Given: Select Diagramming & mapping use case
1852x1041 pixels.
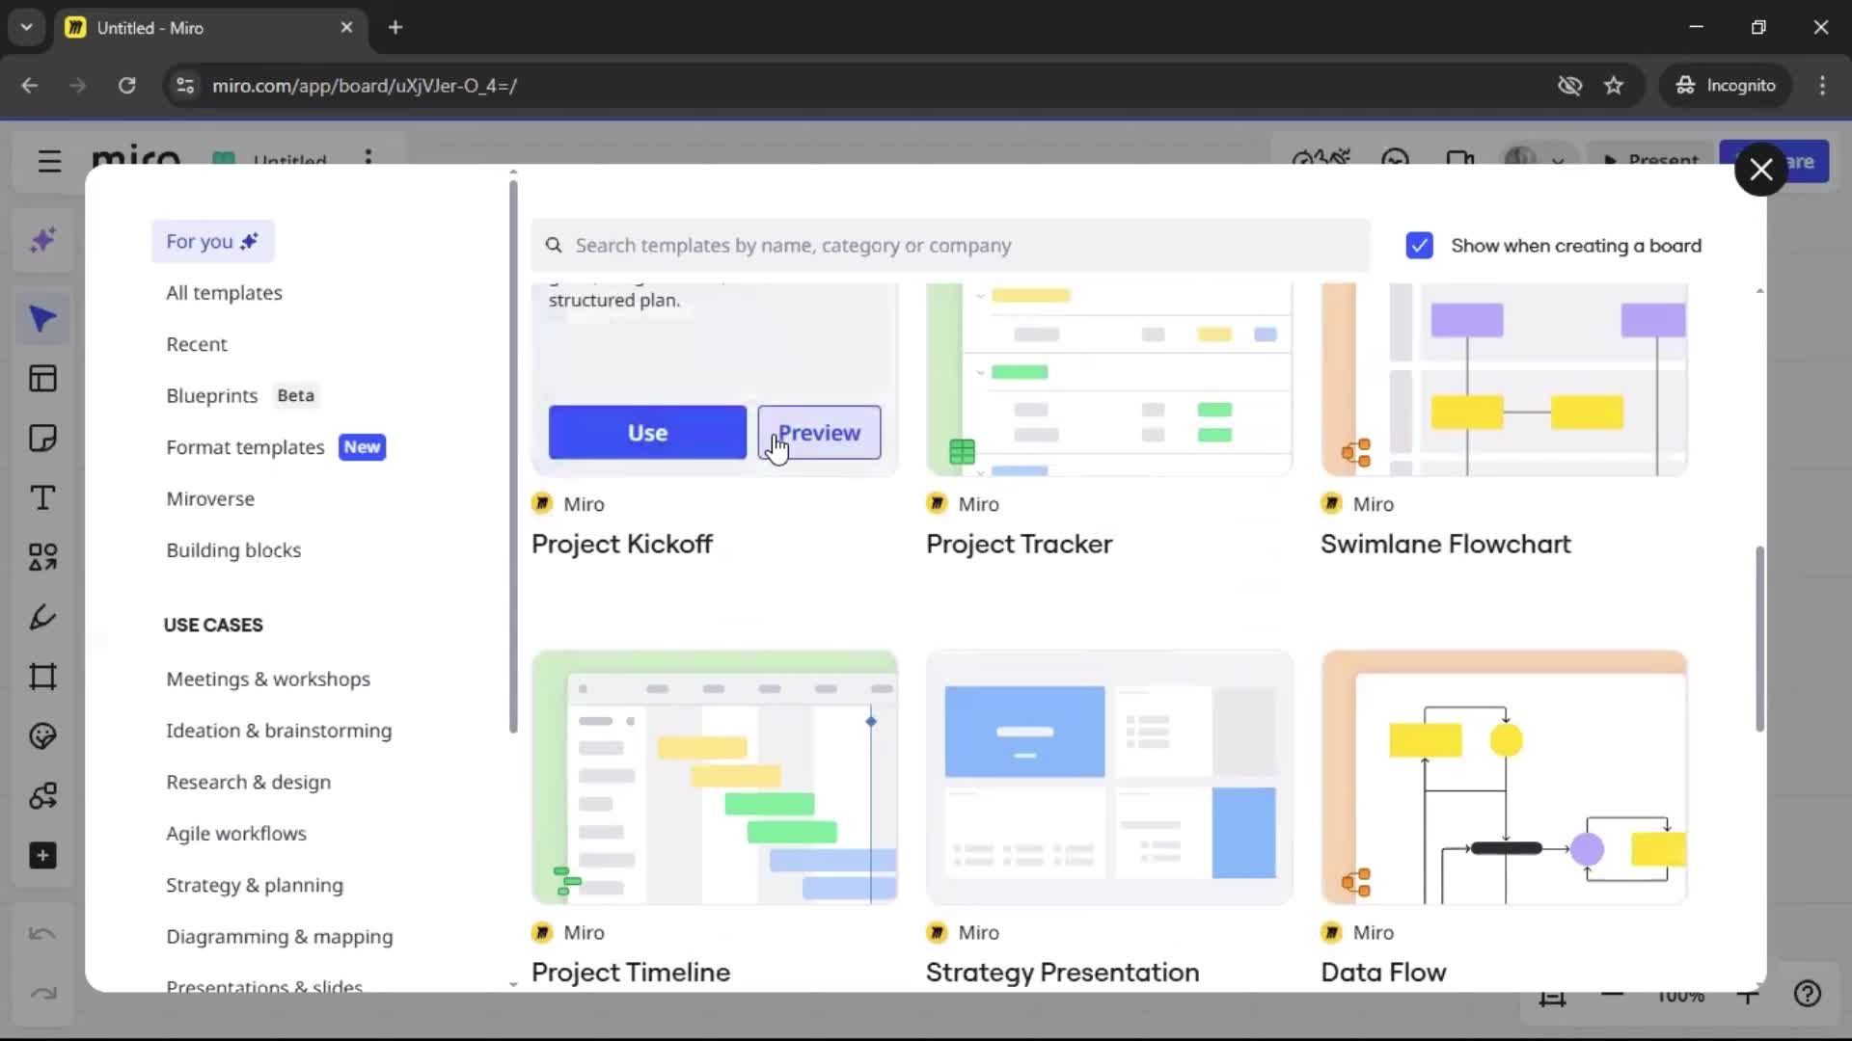Looking at the screenshot, I should [280, 937].
